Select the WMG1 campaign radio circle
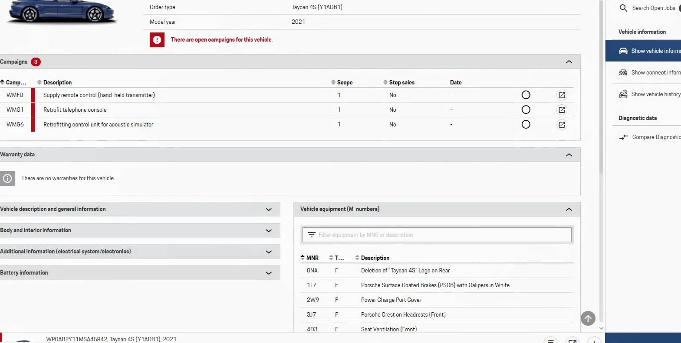 (x=526, y=110)
